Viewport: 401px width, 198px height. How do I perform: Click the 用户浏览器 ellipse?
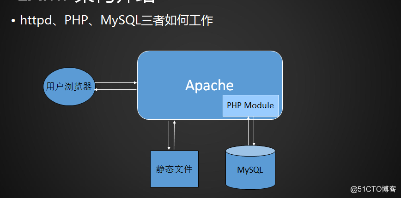(69, 87)
